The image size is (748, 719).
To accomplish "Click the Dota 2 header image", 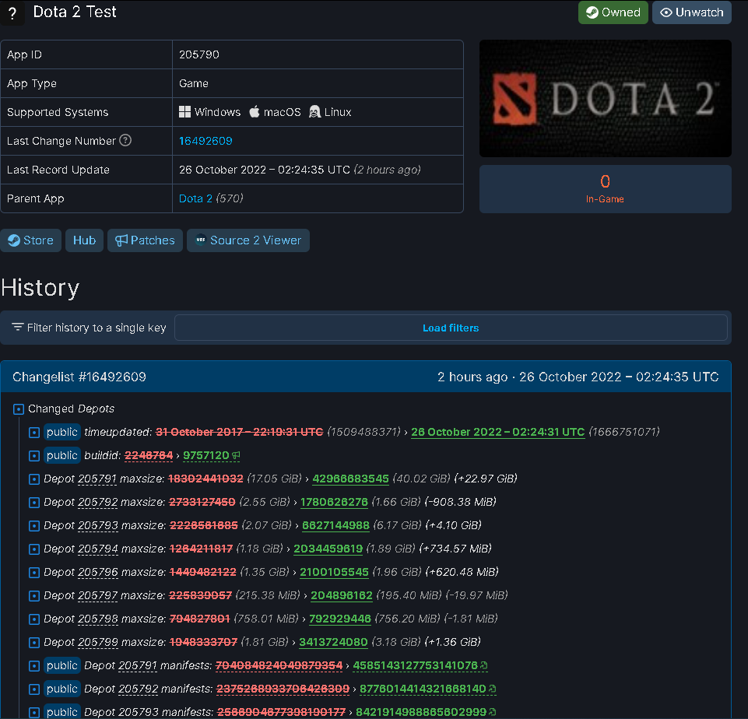I will click(606, 99).
